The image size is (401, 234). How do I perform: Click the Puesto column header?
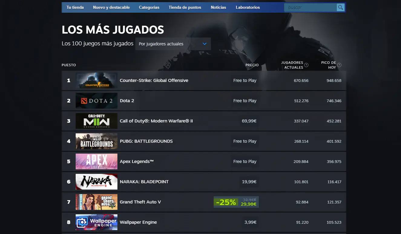coord(69,65)
